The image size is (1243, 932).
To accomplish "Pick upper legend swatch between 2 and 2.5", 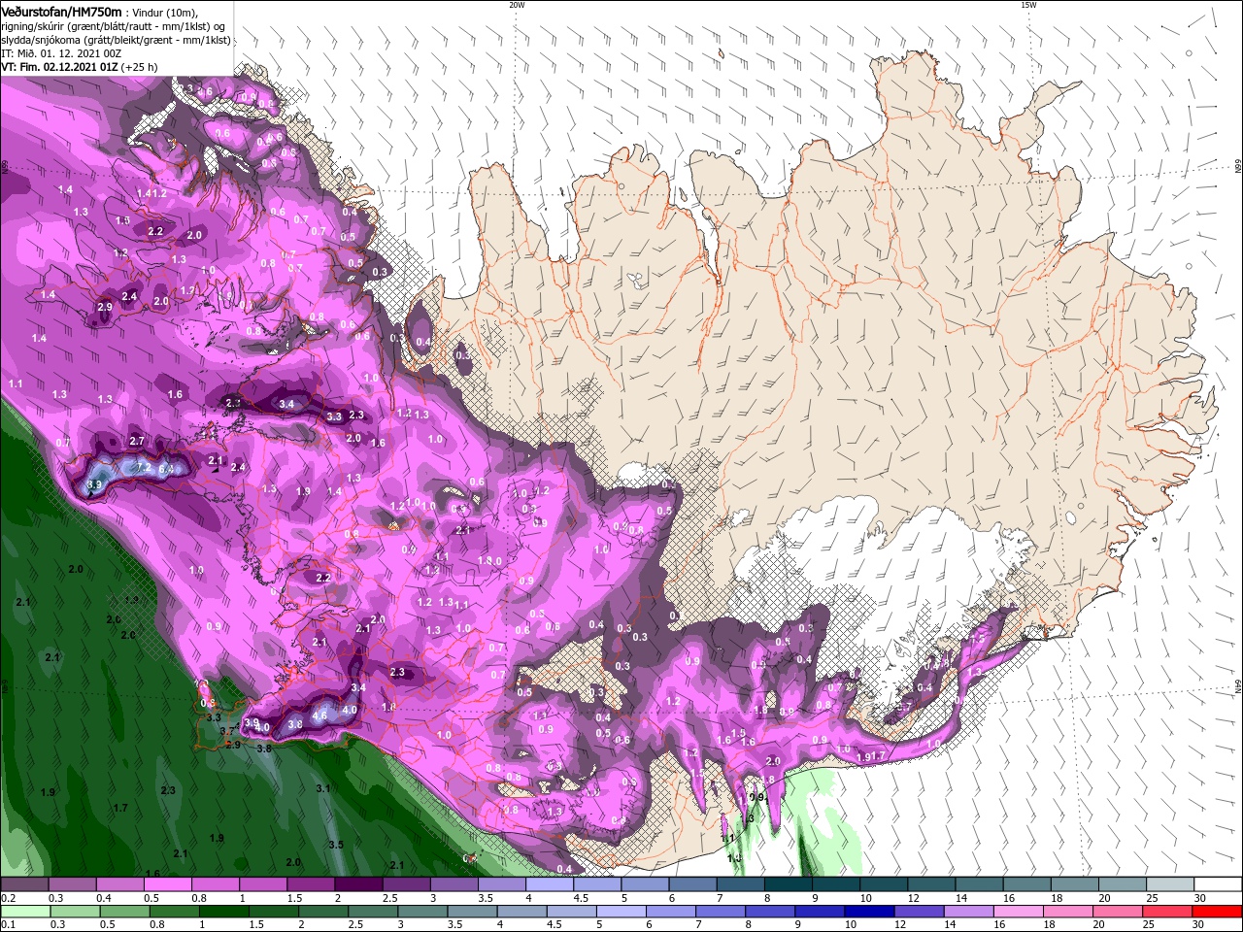I will 357,884.
